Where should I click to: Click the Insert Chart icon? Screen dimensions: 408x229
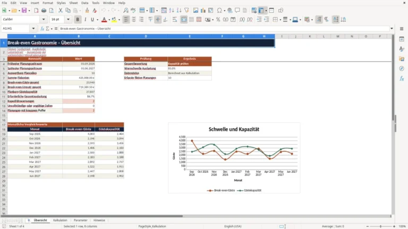point(203,11)
